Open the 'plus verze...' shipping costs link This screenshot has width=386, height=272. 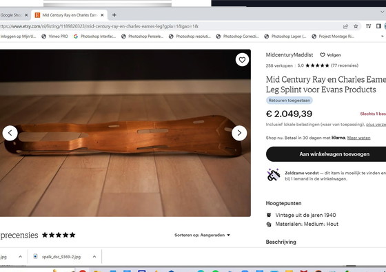click(x=376, y=125)
